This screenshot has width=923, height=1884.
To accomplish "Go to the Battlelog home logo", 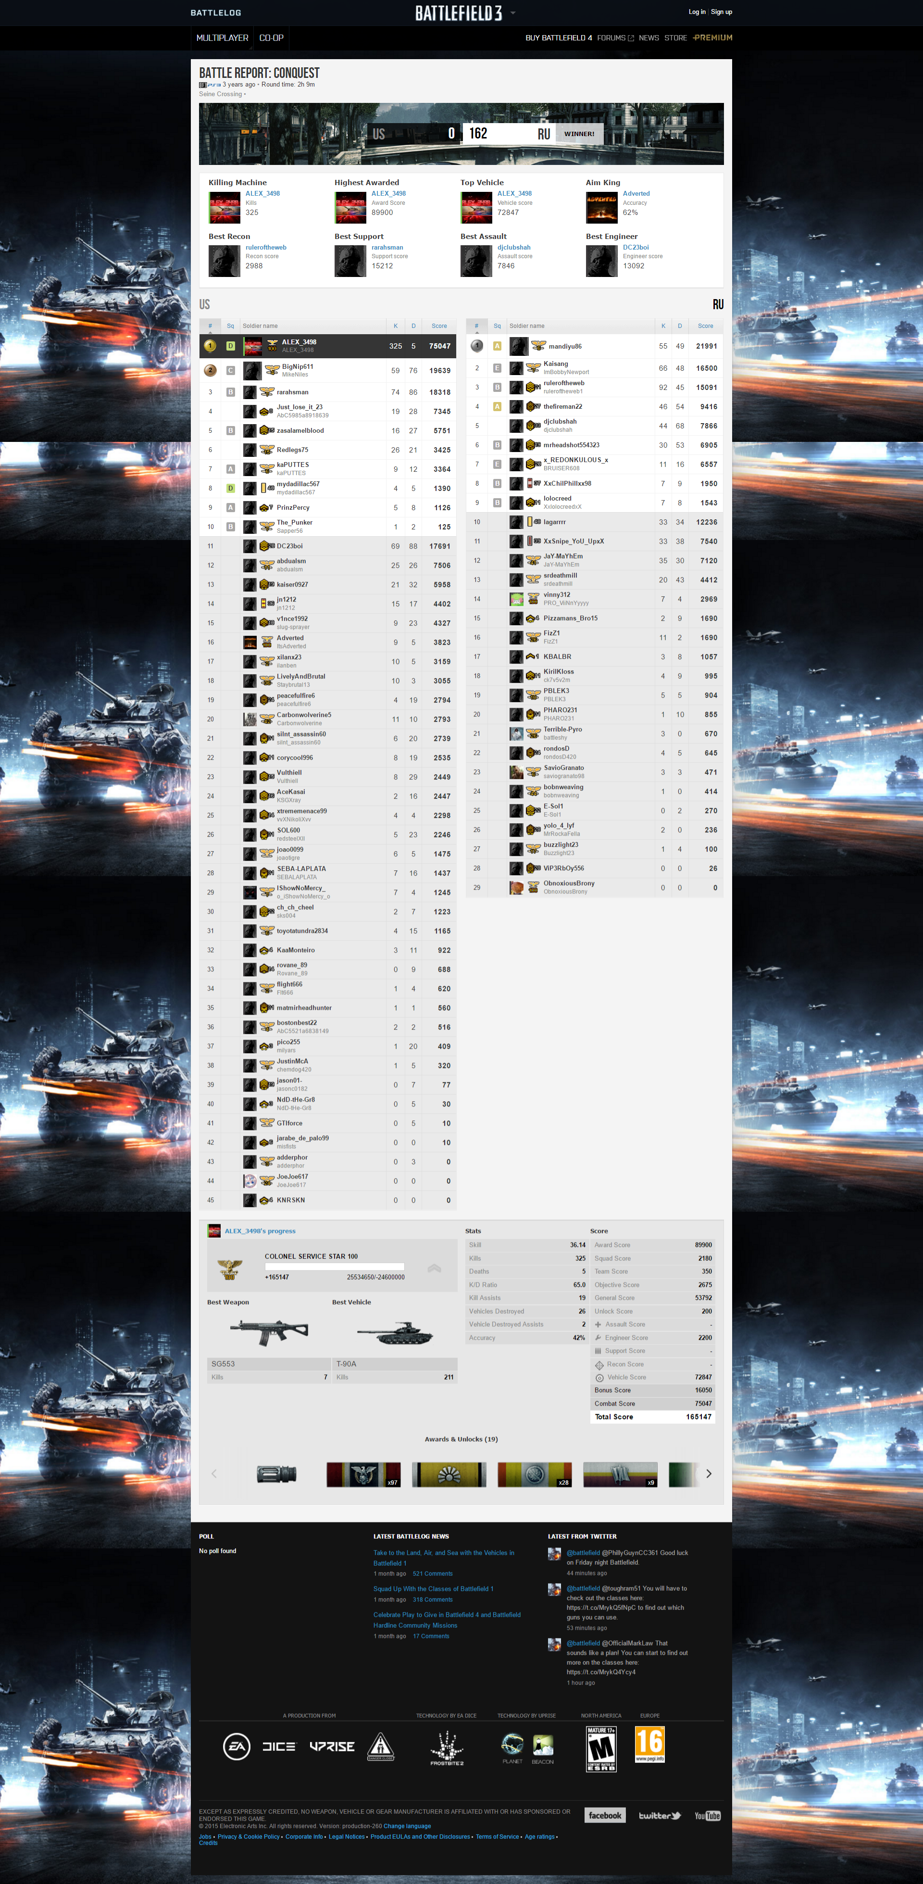I will point(216,13).
